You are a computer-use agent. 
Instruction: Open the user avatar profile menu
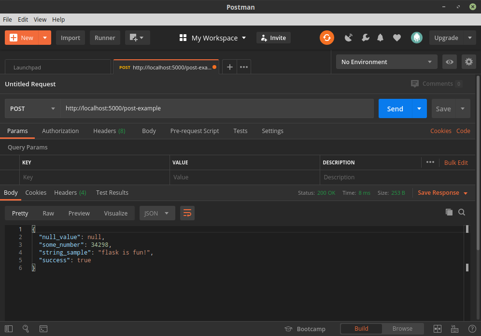tap(417, 38)
